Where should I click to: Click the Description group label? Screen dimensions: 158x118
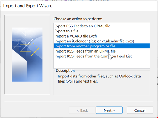coord(65,71)
